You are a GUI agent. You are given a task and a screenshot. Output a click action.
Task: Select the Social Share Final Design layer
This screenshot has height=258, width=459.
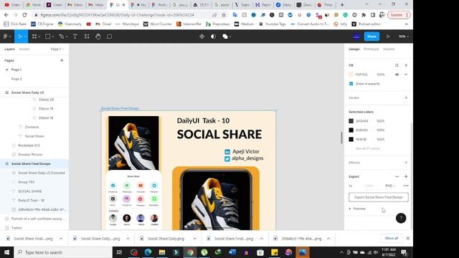tap(31, 164)
